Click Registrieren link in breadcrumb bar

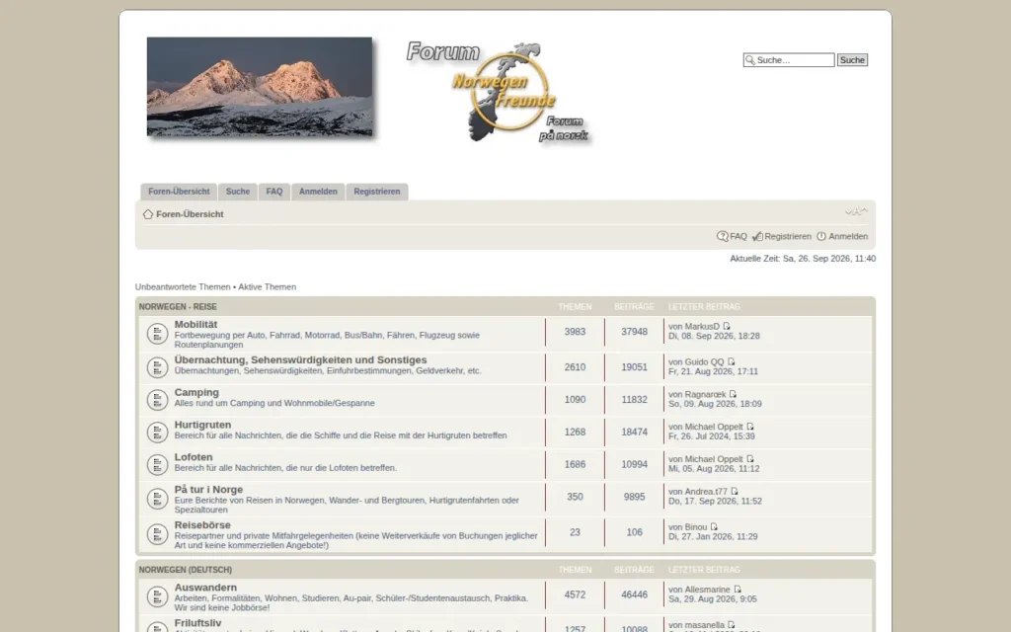click(788, 237)
